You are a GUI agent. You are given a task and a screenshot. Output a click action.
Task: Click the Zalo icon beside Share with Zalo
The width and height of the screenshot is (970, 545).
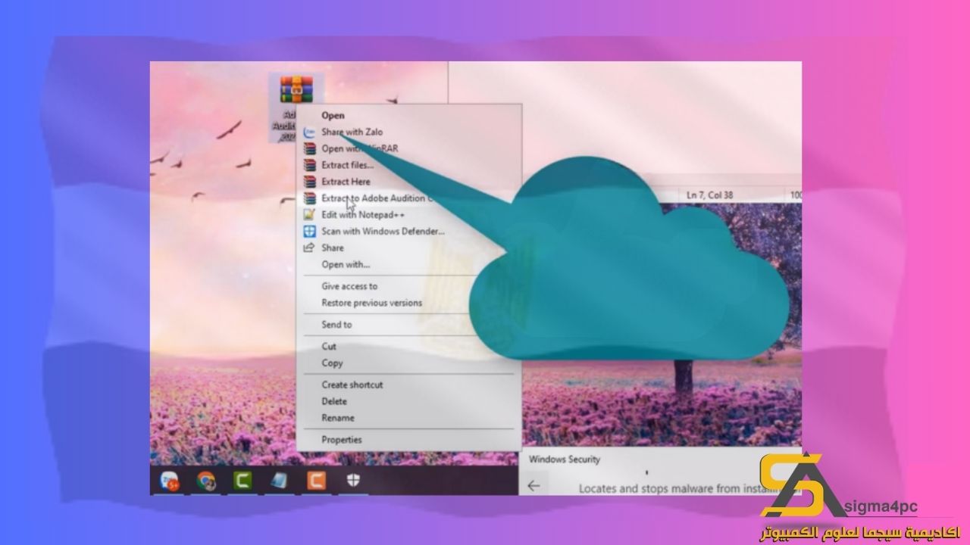309,132
